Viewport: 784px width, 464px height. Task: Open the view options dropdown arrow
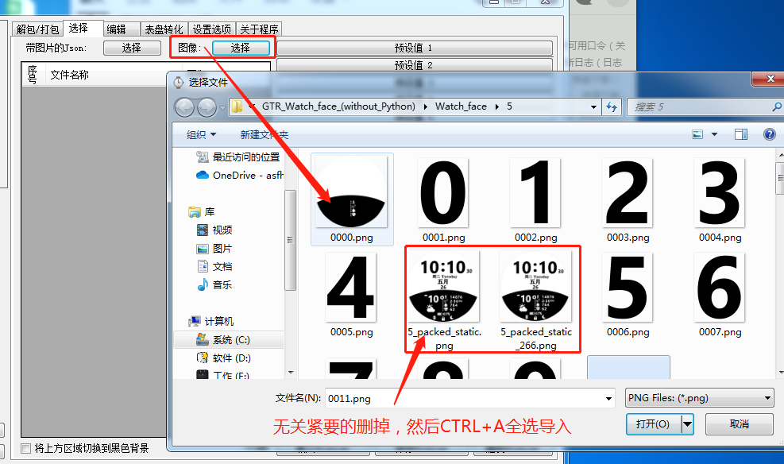[x=714, y=134]
